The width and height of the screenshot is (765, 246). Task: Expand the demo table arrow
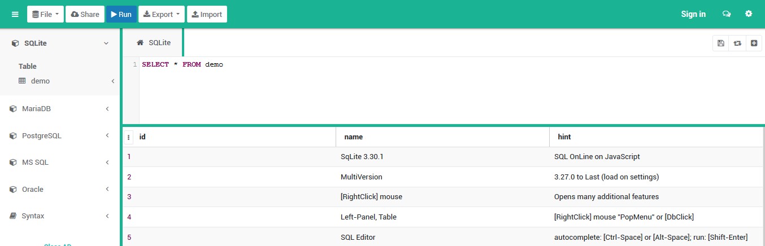112,81
